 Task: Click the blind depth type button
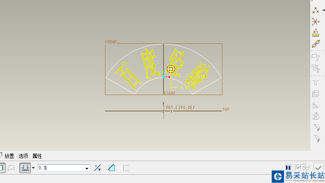point(25,168)
